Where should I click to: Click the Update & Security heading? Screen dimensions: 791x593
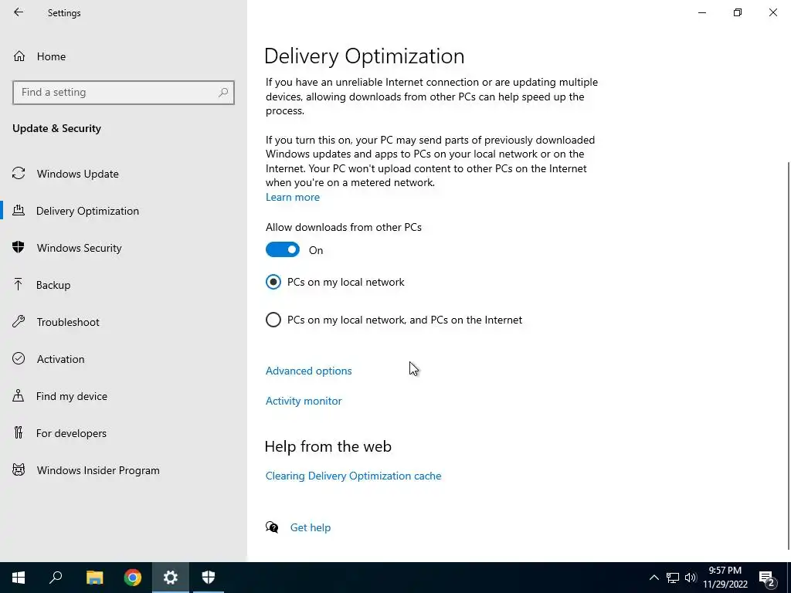[56, 129]
